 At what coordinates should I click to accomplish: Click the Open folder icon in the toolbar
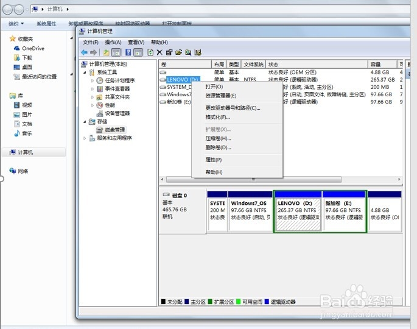click(x=178, y=52)
